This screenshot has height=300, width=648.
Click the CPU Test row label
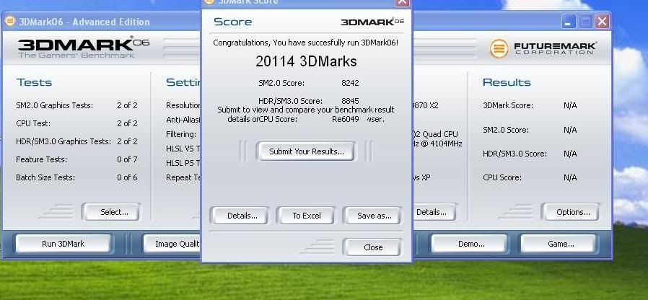[32, 123]
